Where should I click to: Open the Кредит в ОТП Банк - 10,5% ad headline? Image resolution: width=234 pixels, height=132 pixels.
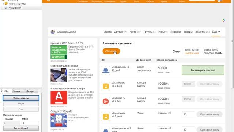(x=67, y=43)
